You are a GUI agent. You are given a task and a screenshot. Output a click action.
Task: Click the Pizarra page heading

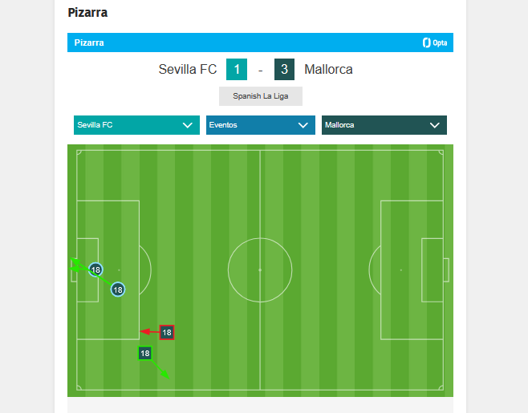click(x=87, y=13)
